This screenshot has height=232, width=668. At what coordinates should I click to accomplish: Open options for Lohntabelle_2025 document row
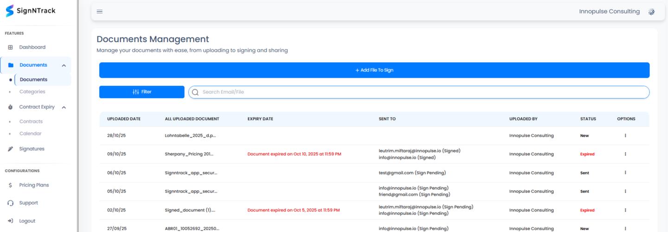point(625,135)
